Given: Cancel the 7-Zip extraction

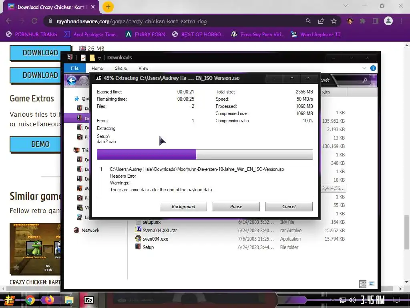Looking at the screenshot, I should (x=289, y=207).
